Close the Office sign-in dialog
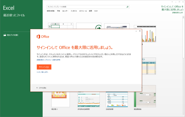Viewport: 185px width, 117px height. (x=140, y=31)
